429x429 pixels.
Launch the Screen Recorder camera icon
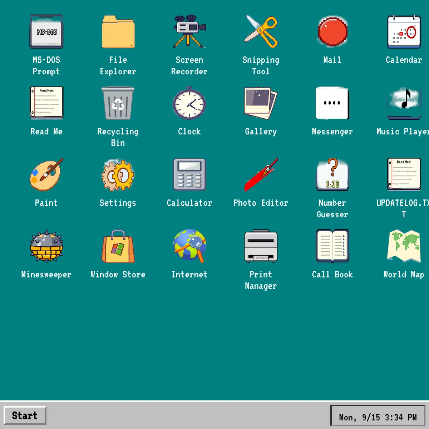189,32
